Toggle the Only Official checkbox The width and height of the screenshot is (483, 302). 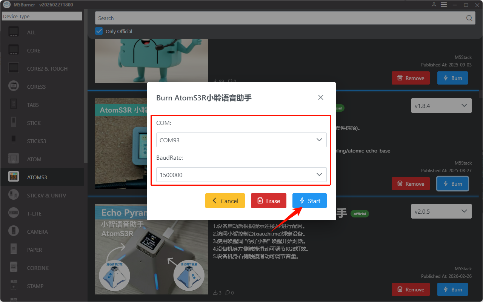(99, 31)
